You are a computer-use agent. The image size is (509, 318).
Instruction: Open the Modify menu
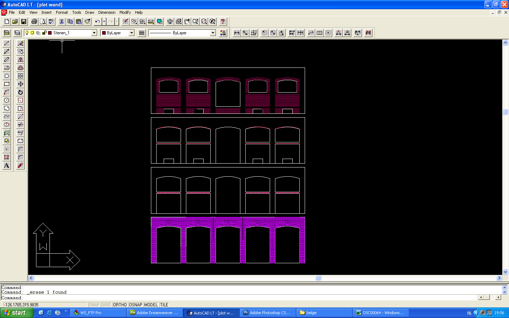coord(125,12)
